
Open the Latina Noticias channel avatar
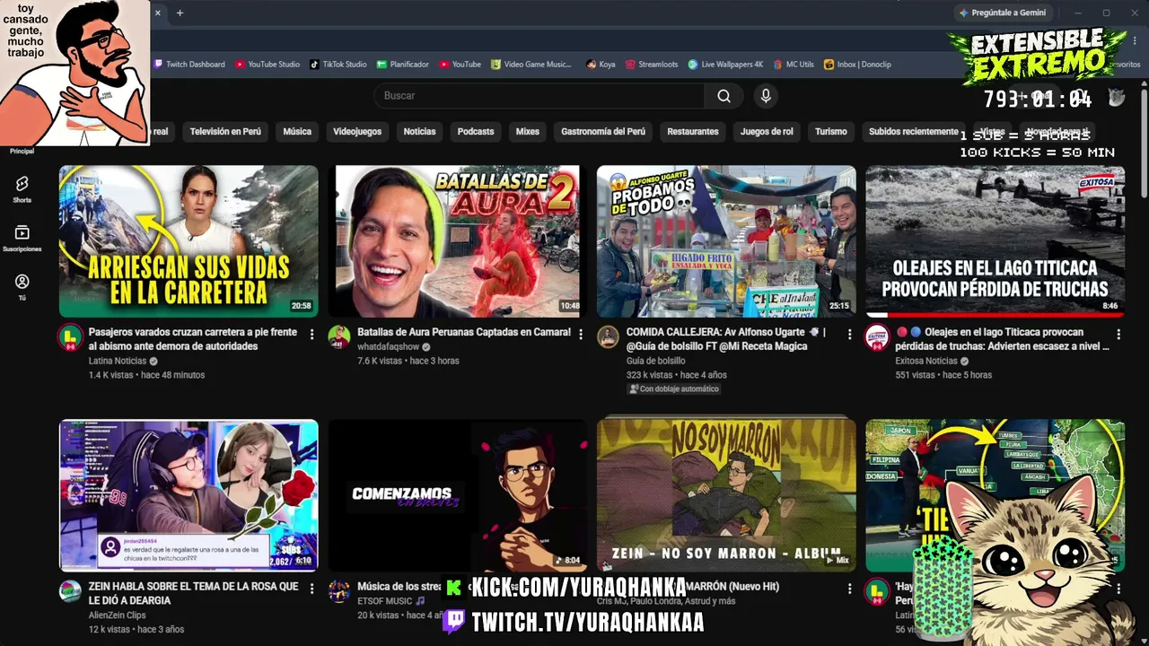tap(70, 337)
